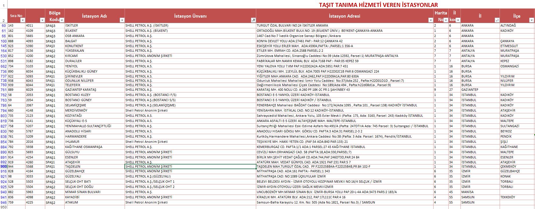The height and width of the screenshot is (209, 535).
Task: Select the MANİSA province cell
Action: click(x=480, y=192)
